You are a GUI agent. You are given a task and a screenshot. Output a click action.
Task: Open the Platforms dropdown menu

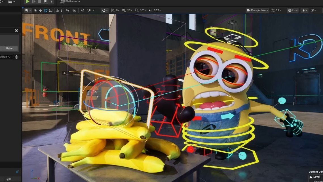70,1
